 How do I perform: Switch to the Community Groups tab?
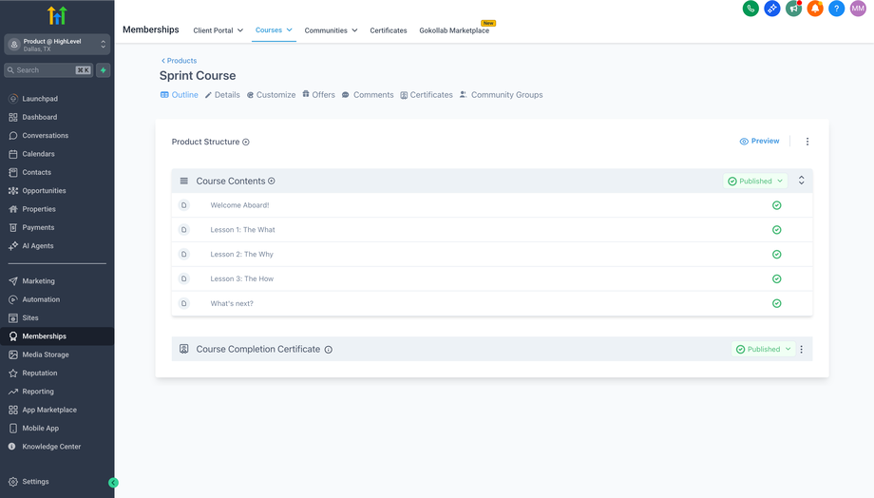(501, 95)
